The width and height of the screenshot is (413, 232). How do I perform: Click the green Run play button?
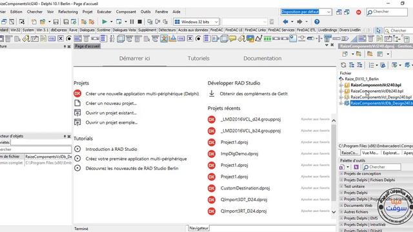tap(105, 21)
